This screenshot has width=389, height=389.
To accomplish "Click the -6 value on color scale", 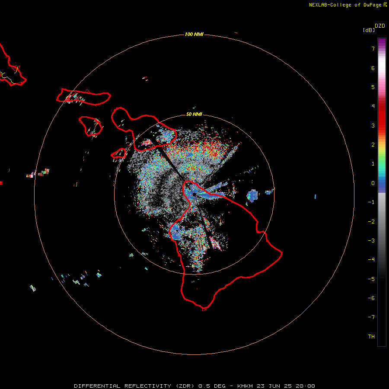I will [x=371, y=298].
